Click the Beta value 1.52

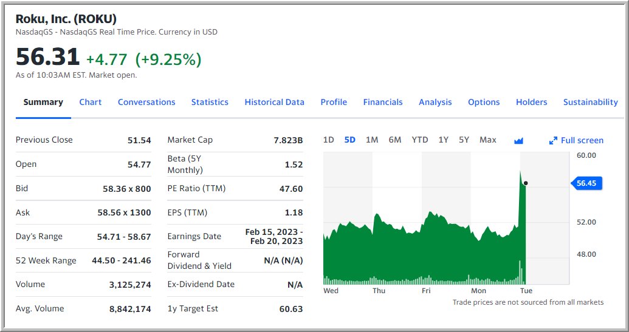pyautogui.click(x=294, y=164)
